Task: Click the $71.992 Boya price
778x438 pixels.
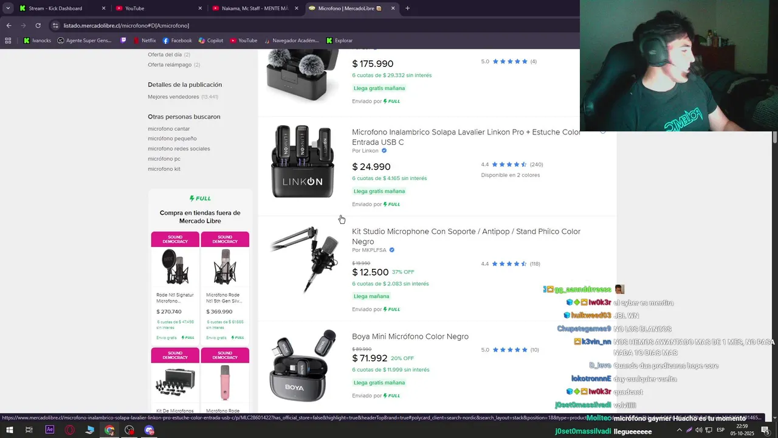Action: click(x=370, y=358)
